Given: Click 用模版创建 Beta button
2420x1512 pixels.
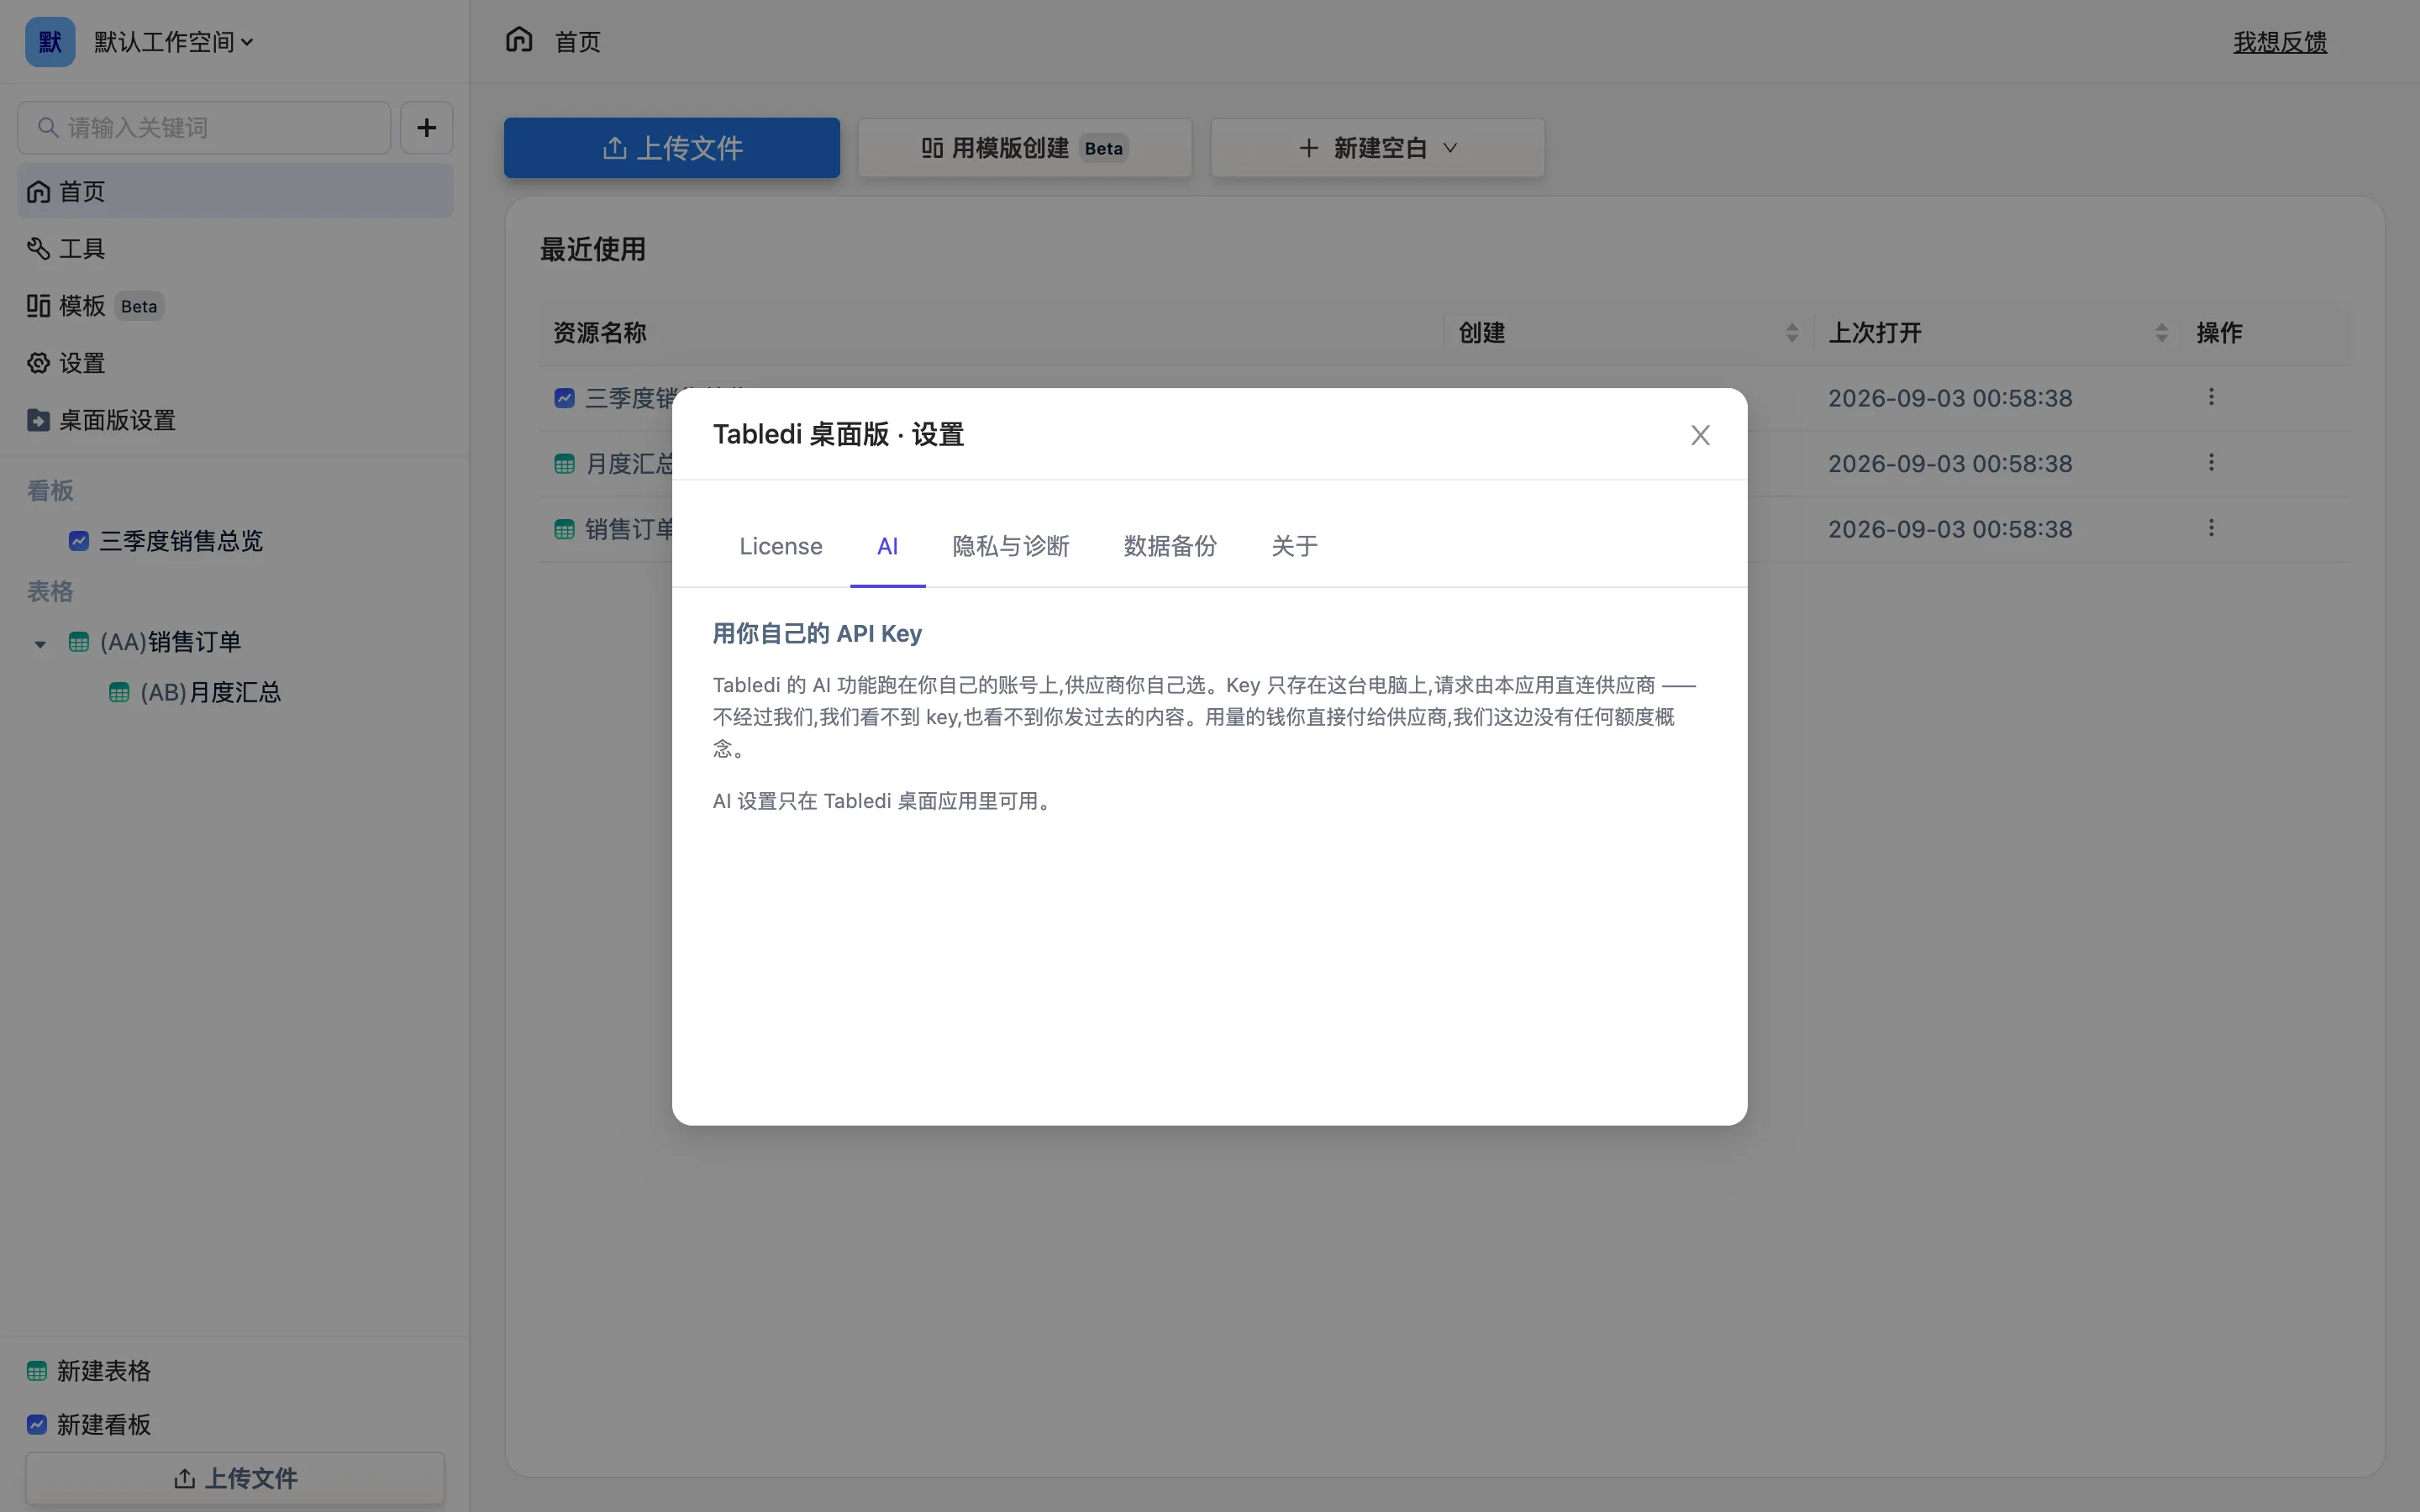Looking at the screenshot, I should click(x=1025, y=148).
